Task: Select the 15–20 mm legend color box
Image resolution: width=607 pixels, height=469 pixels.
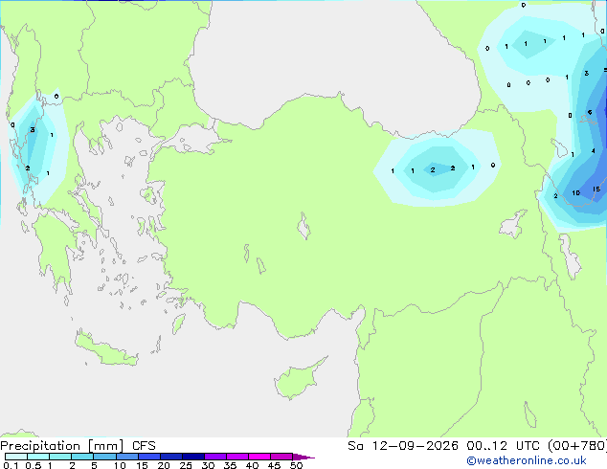Action: (148, 457)
